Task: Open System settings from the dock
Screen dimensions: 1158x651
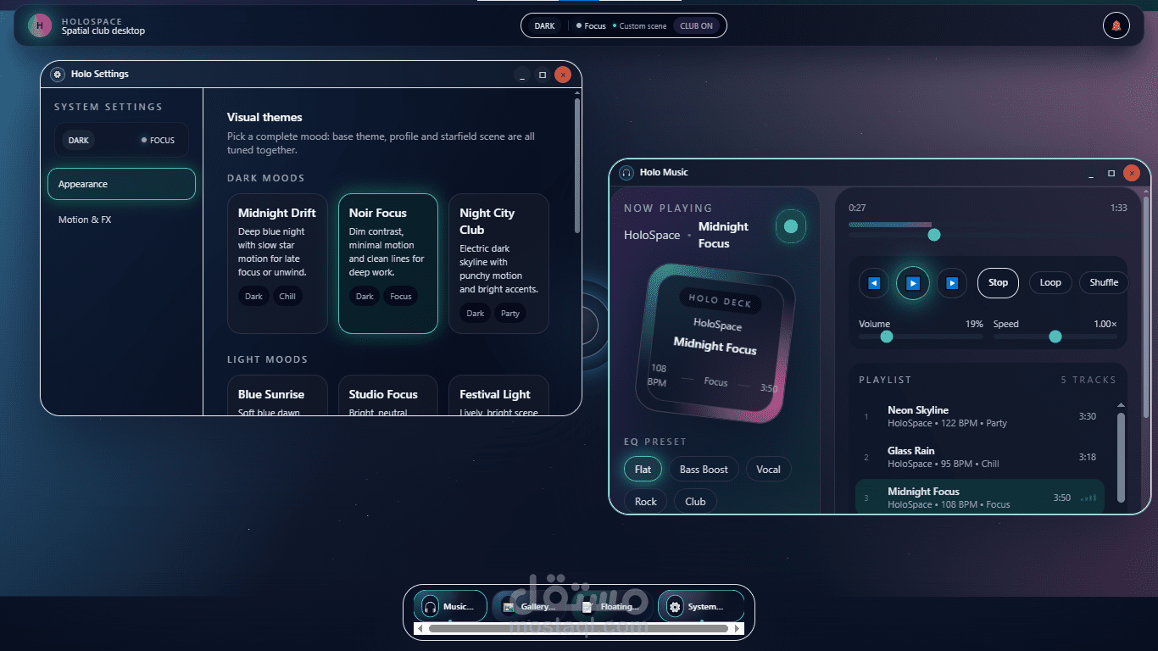Action: tap(701, 606)
